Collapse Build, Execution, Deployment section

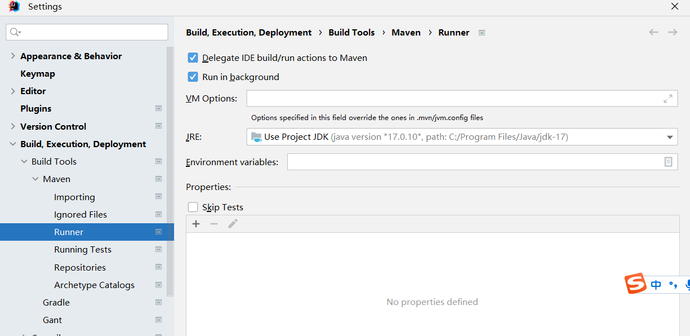[x=13, y=144]
